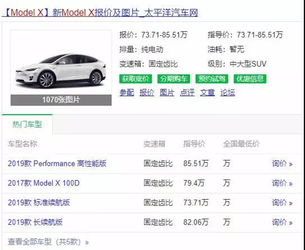305x250 pixels.
Task: Click the 预约试驾 green button
Action: (212, 79)
